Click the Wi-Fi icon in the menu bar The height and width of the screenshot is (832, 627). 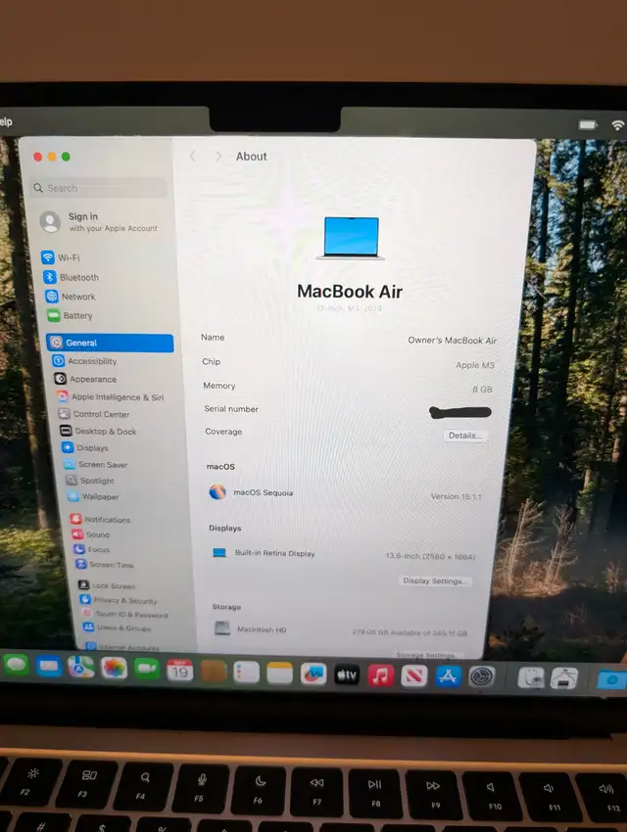coord(617,125)
